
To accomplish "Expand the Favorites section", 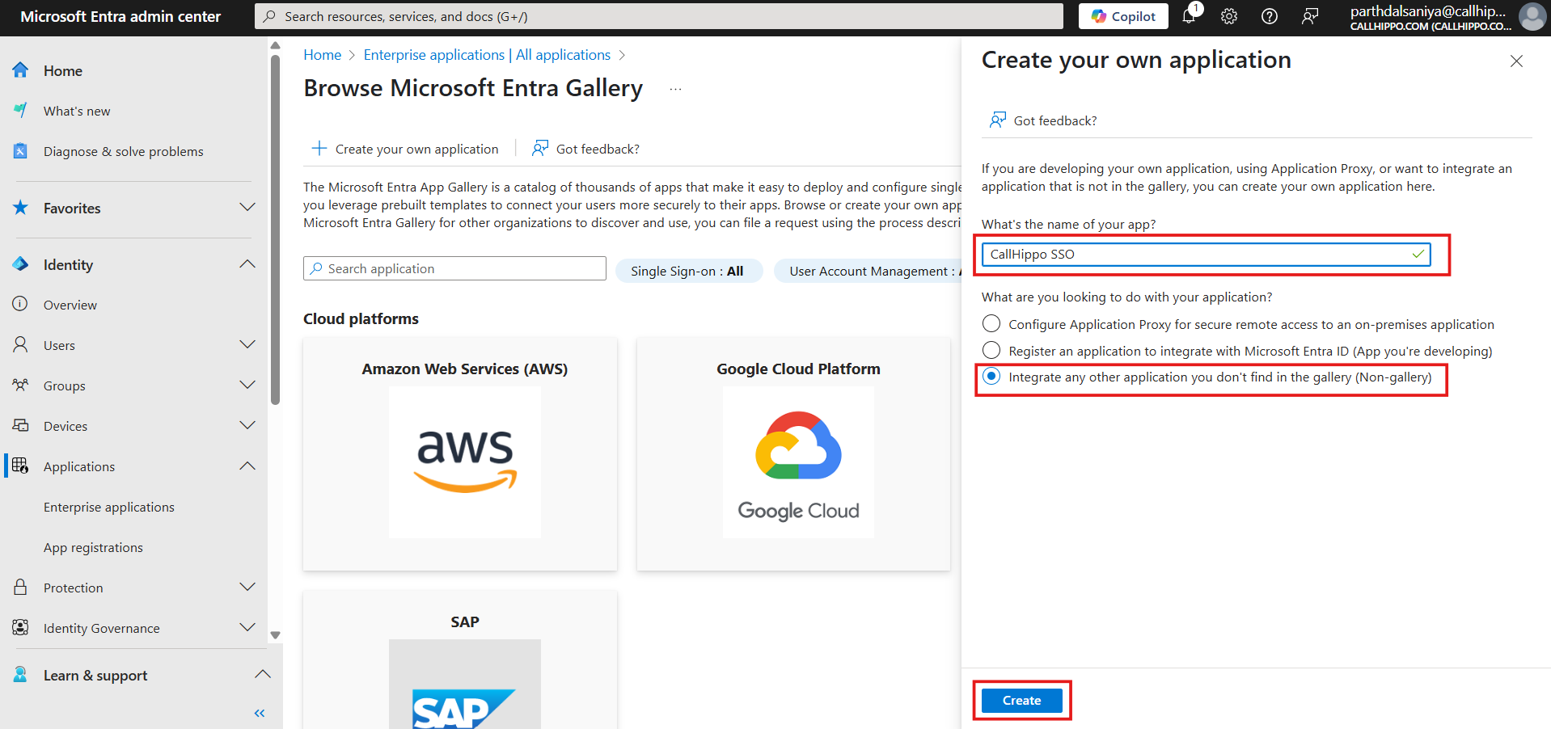I will [247, 208].
